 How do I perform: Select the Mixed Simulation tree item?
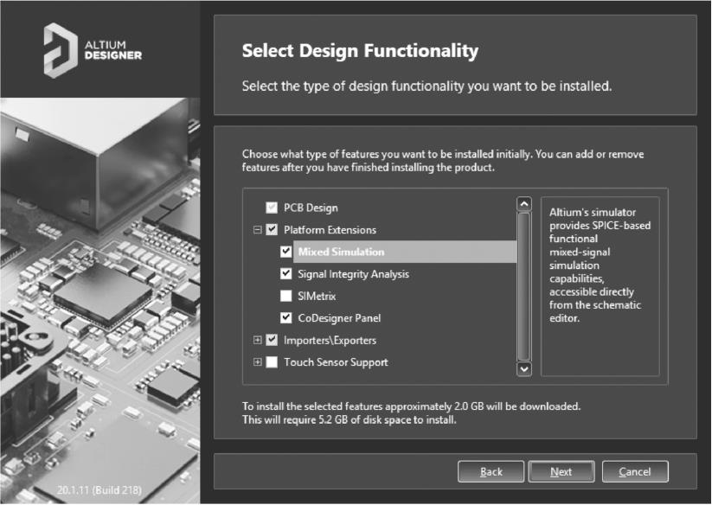tap(341, 252)
